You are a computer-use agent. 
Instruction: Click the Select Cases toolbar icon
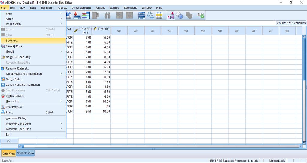[159, 15]
